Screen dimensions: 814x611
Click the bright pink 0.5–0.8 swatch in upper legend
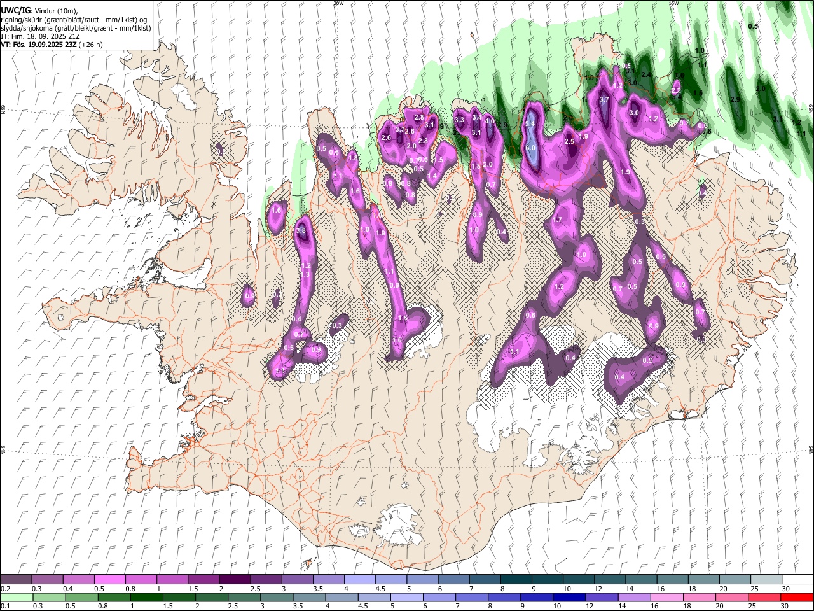[109, 580]
